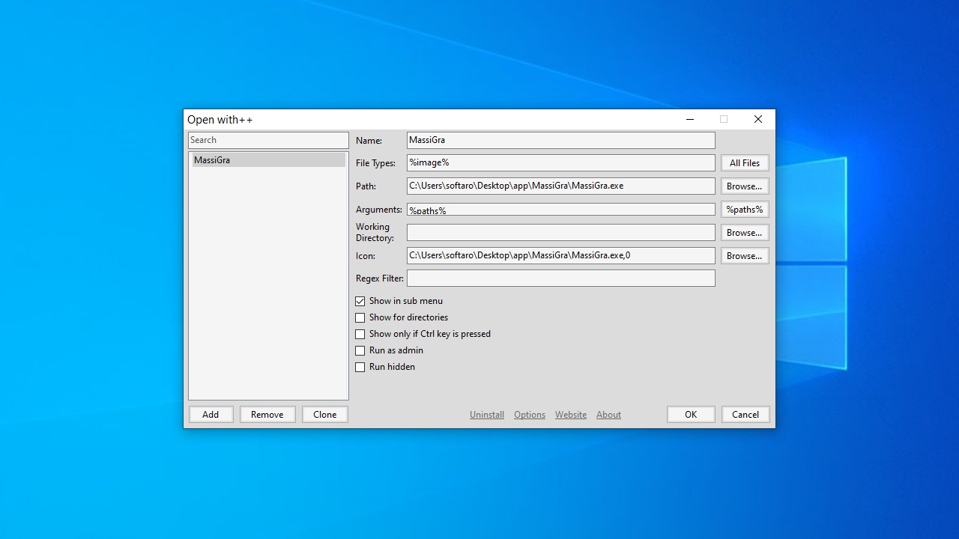Click the Icon path text field

coord(561,255)
